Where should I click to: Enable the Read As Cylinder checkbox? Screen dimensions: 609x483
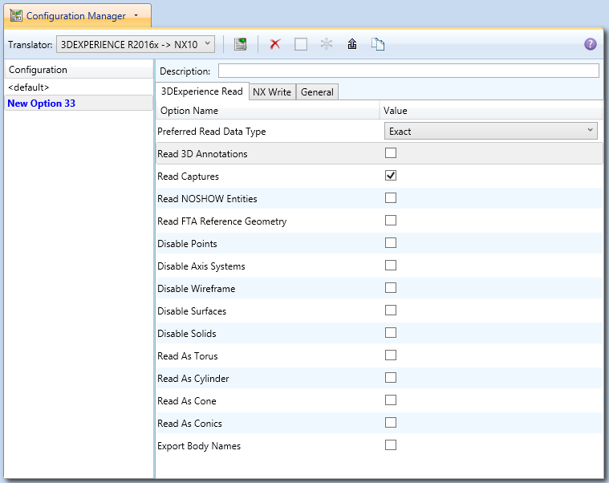[x=390, y=378]
